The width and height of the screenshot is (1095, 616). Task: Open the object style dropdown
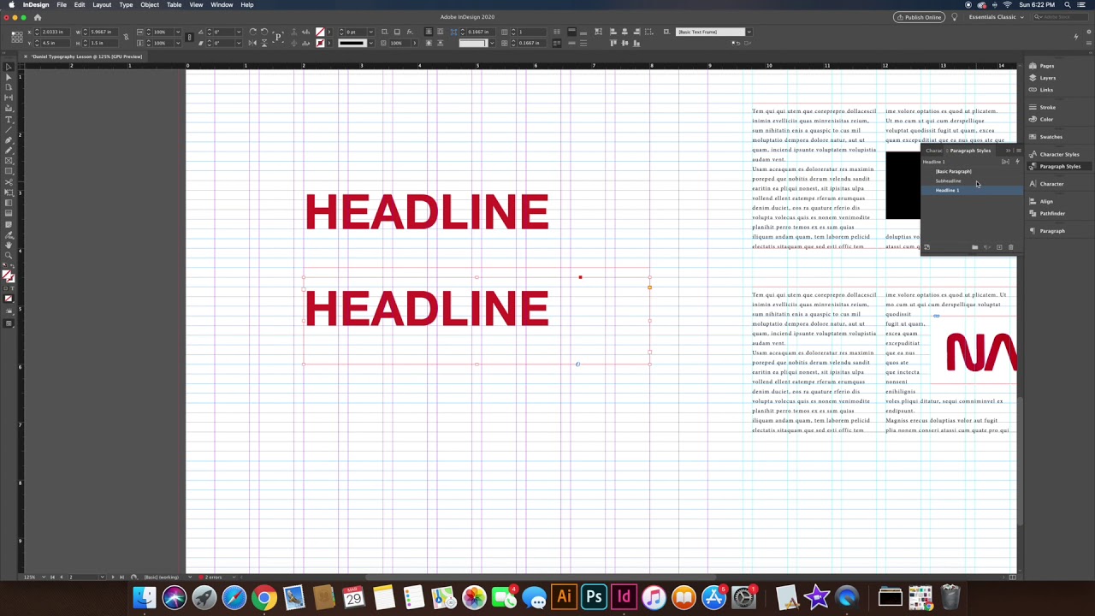(749, 32)
